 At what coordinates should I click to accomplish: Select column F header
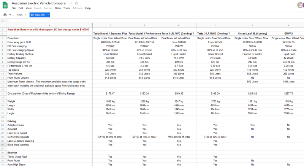(110, 25)
